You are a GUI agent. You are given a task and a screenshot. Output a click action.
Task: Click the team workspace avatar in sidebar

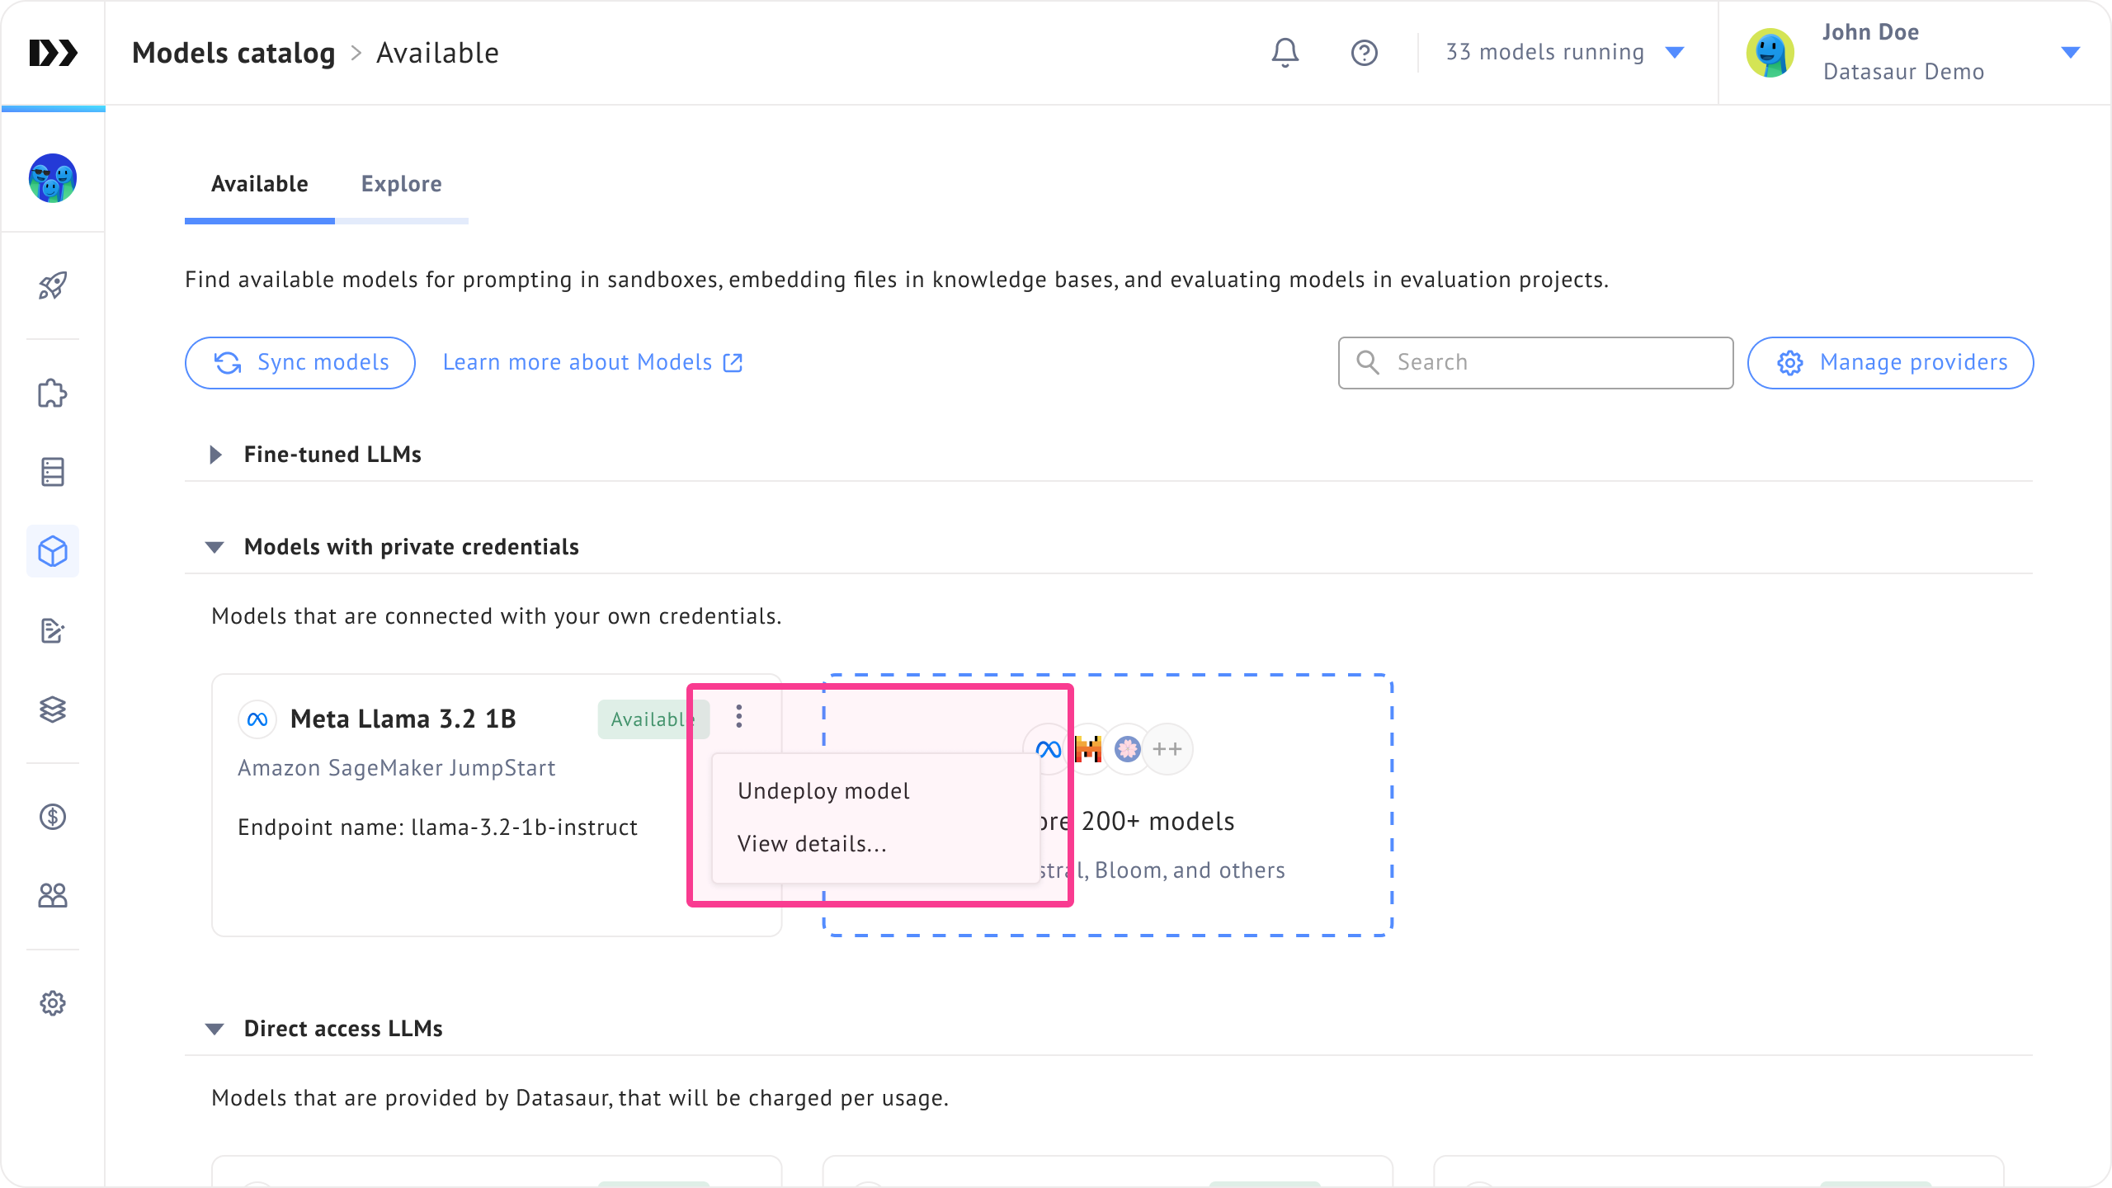coord(53,178)
